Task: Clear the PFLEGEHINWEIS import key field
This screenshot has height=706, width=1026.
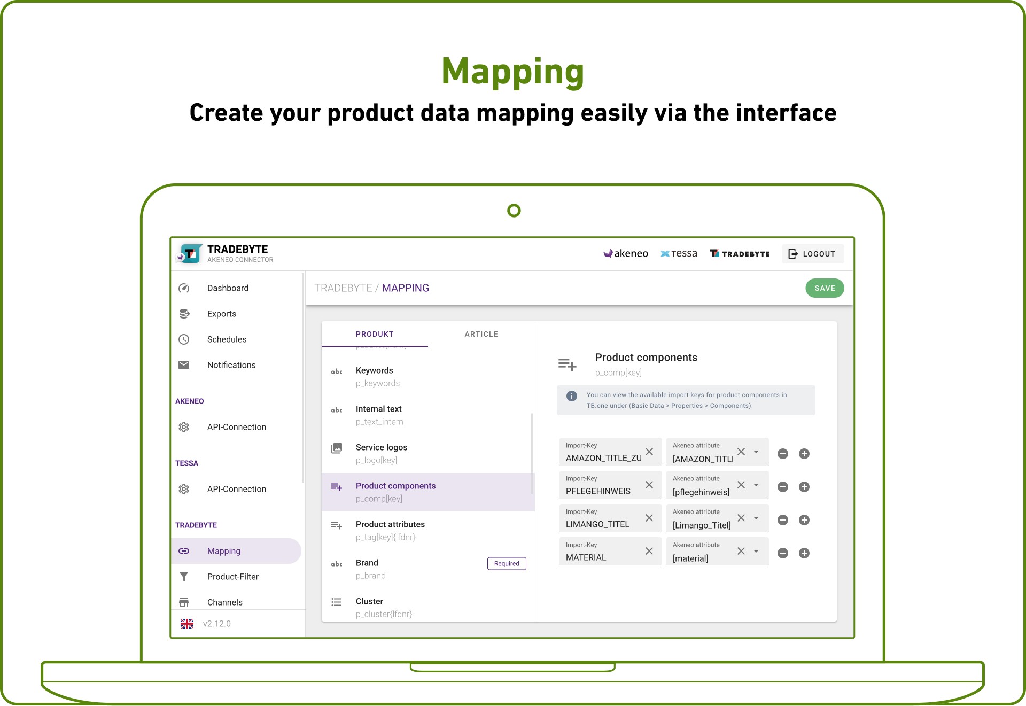Action: coord(649,485)
